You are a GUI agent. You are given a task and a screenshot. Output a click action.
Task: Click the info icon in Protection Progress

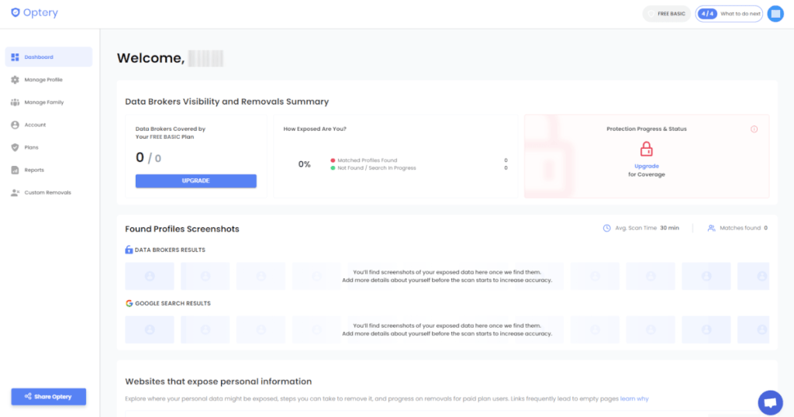(x=754, y=129)
